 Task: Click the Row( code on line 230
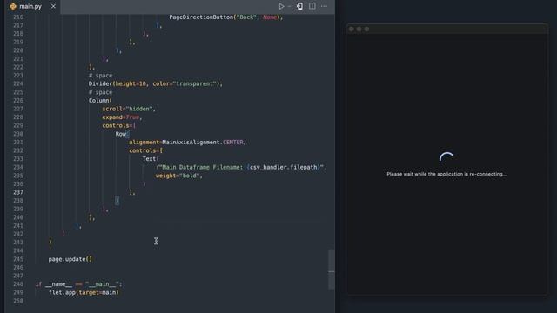coord(122,134)
